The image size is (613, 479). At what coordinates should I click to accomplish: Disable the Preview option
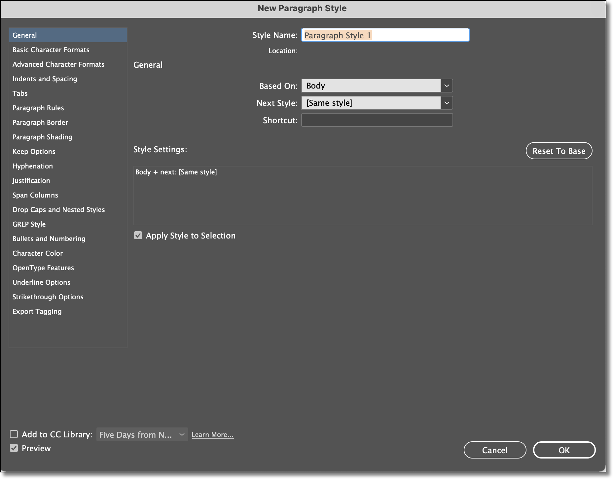(x=14, y=448)
